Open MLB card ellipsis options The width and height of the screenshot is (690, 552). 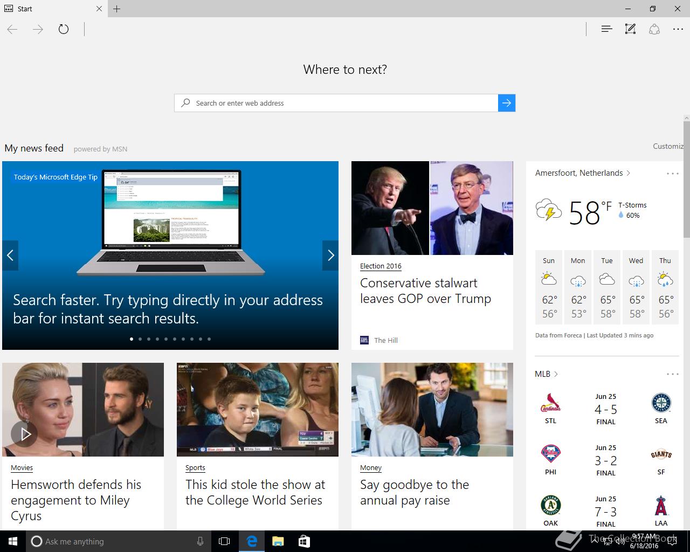(x=673, y=374)
